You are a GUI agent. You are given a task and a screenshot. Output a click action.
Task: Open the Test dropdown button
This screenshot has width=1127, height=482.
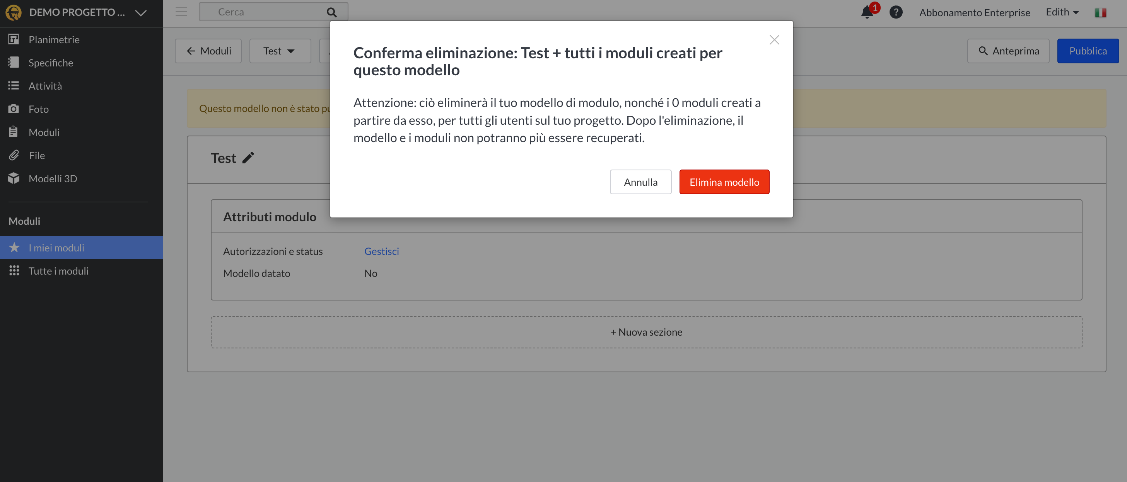click(280, 51)
